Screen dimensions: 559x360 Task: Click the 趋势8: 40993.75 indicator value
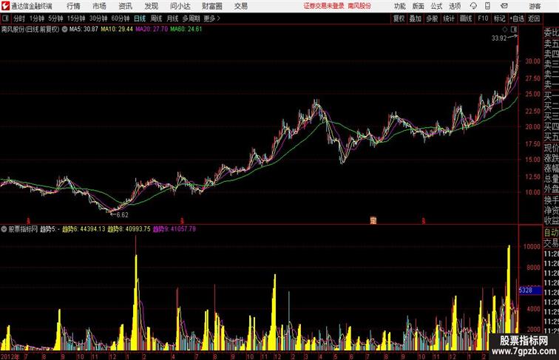tap(129, 229)
